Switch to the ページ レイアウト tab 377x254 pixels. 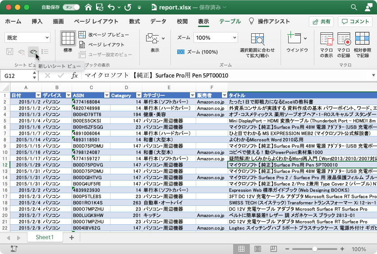[x=96, y=21]
